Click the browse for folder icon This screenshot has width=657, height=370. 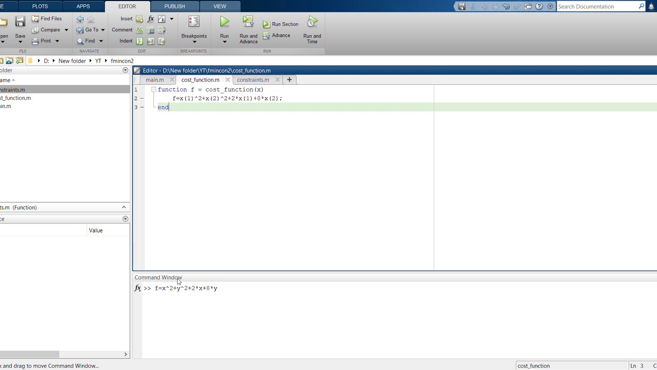pyautogui.click(x=20, y=61)
